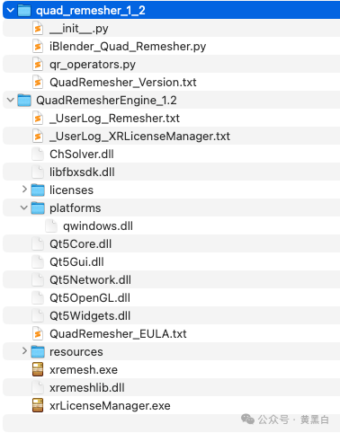The height and width of the screenshot is (433, 340).
Task: Select the xrLicenseManager.exe file name
Action: click(110, 406)
